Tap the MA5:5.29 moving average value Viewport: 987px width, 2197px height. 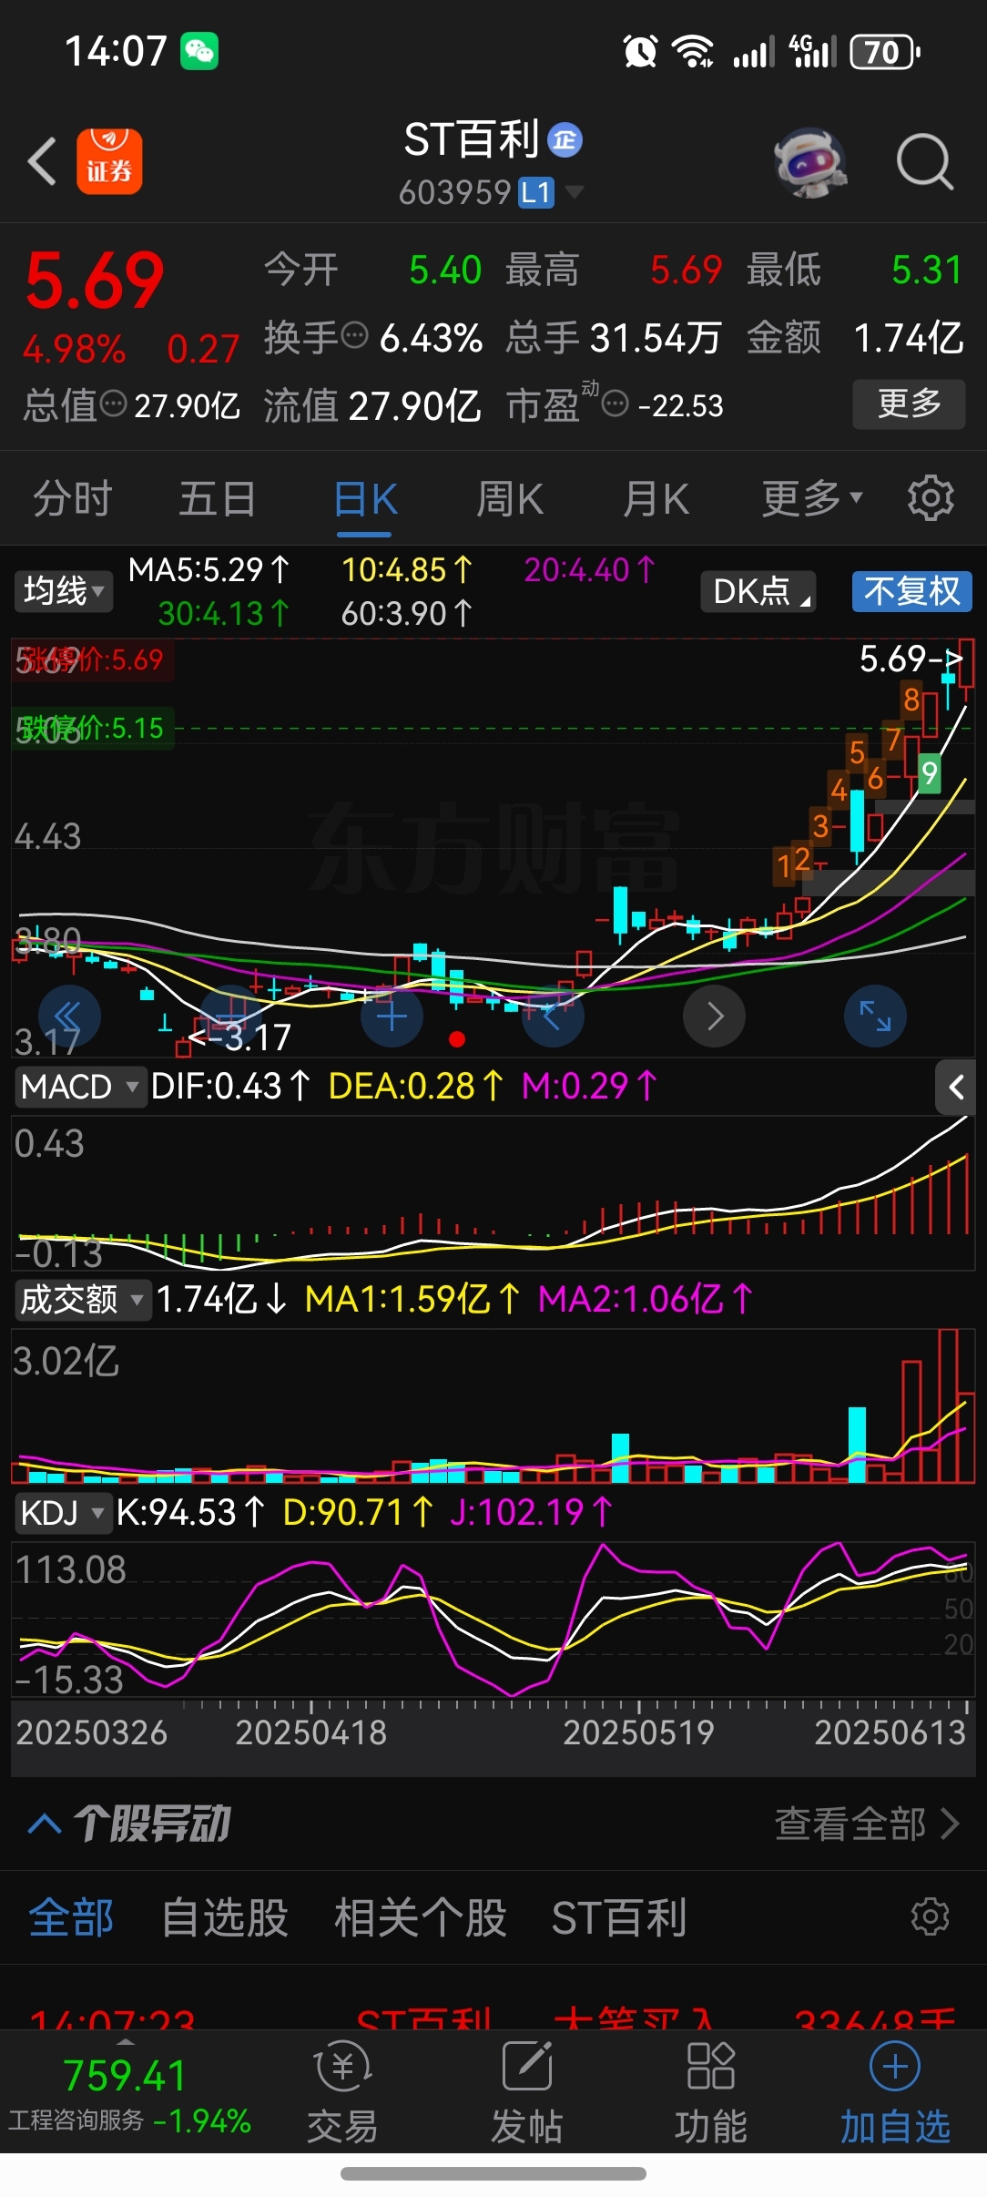point(209,570)
